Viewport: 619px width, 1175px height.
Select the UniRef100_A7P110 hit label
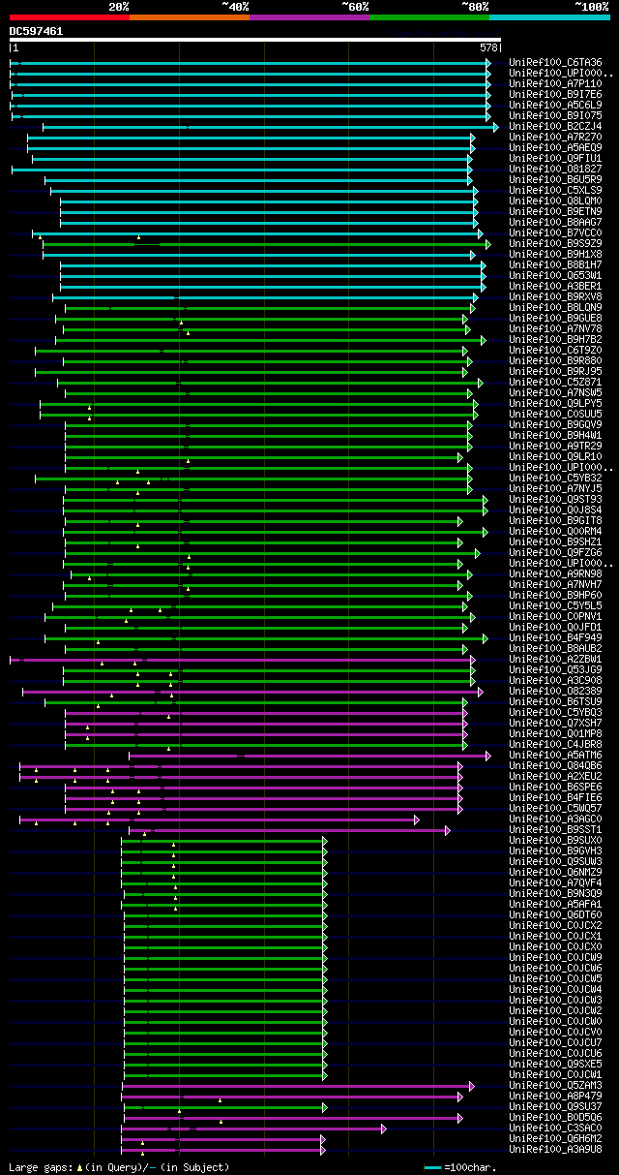555,83
